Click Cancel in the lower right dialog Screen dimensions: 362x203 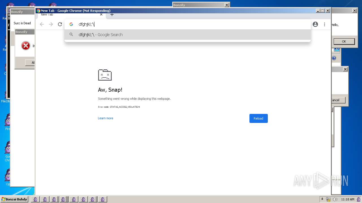(x=338, y=100)
